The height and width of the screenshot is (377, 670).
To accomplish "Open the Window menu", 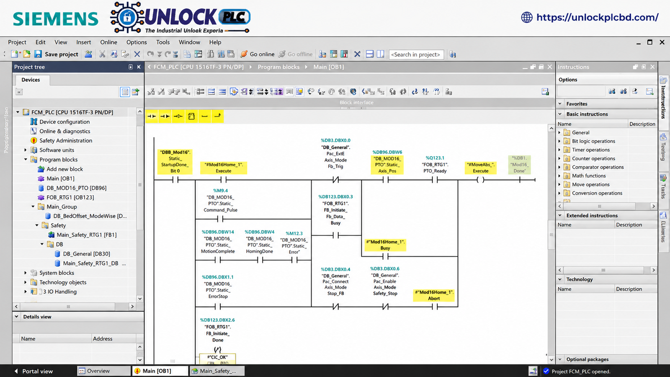I will (x=190, y=42).
